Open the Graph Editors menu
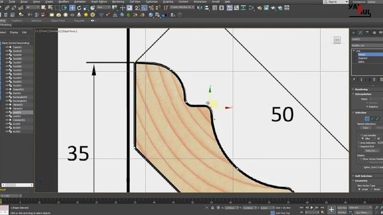 99,1
